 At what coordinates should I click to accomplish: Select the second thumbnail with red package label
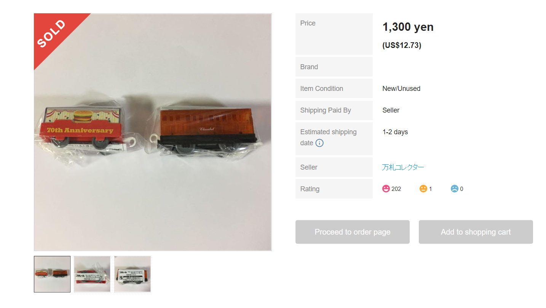[92, 274]
